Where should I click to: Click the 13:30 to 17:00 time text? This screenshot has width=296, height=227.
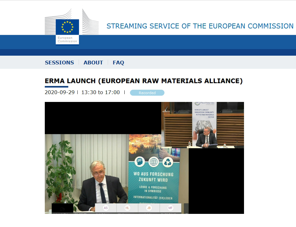pos(101,92)
